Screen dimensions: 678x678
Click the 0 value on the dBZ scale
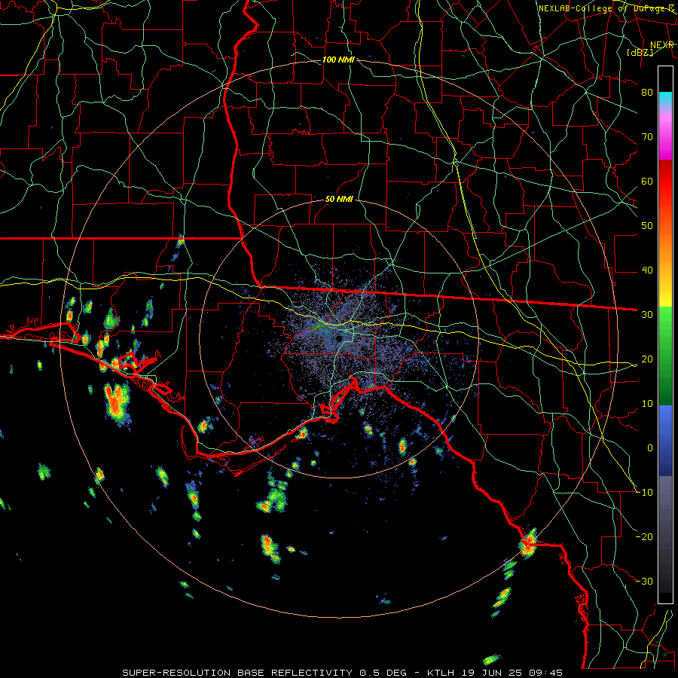(650, 448)
